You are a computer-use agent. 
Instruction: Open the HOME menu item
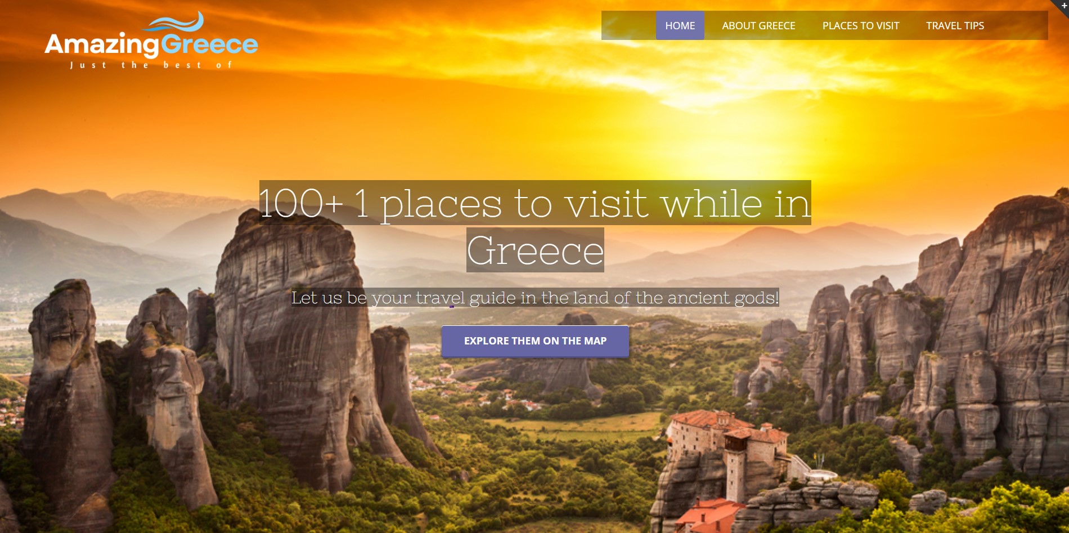pyautogui.click(x=680, y=25)
